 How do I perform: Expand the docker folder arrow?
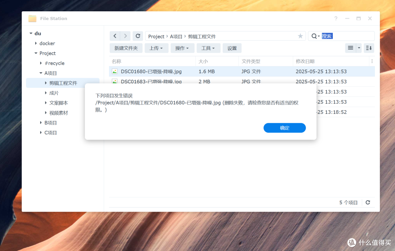(x=36, y=43)
